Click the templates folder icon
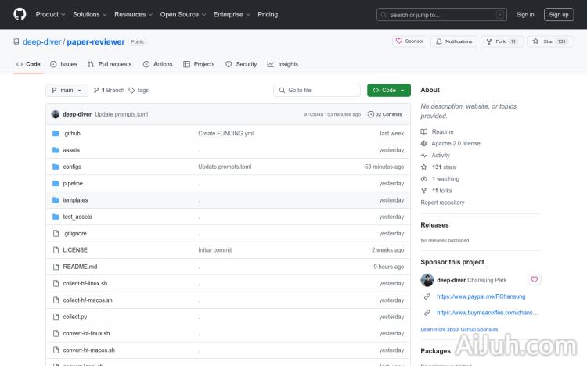Viewport: 587px width, 366px height. 56,200
